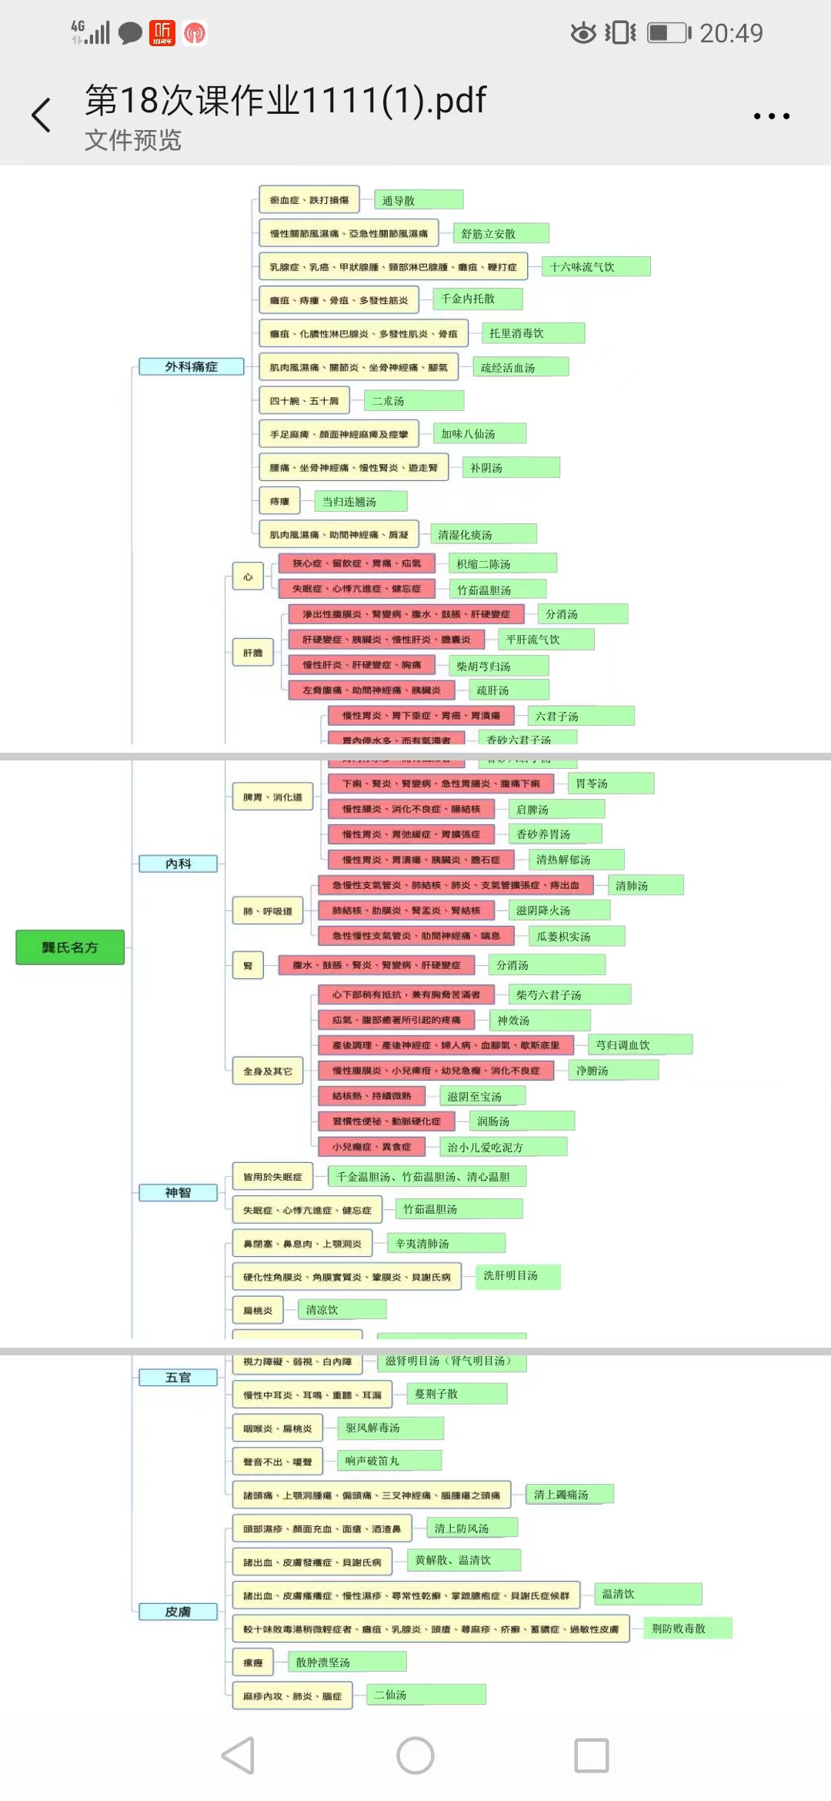
Task: Tap the vibrate mode status icon
Action: click(x=620, y=33)
